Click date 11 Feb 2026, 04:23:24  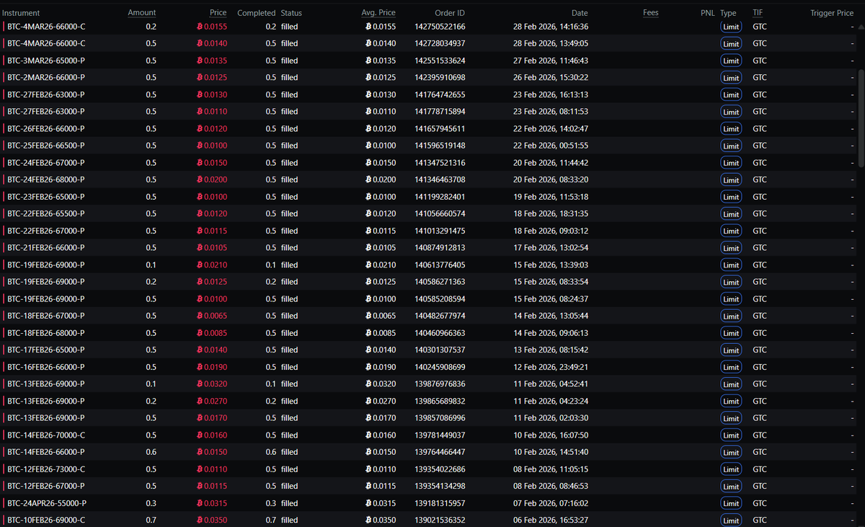[x=551, y=401]
